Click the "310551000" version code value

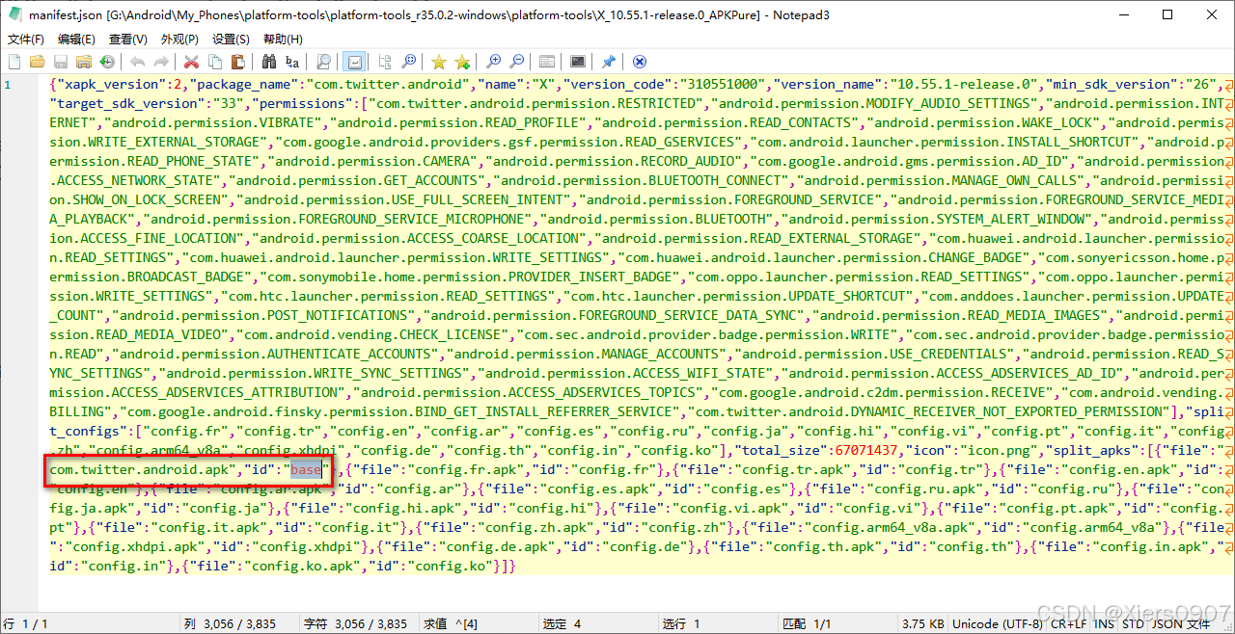tap(712, 84)
